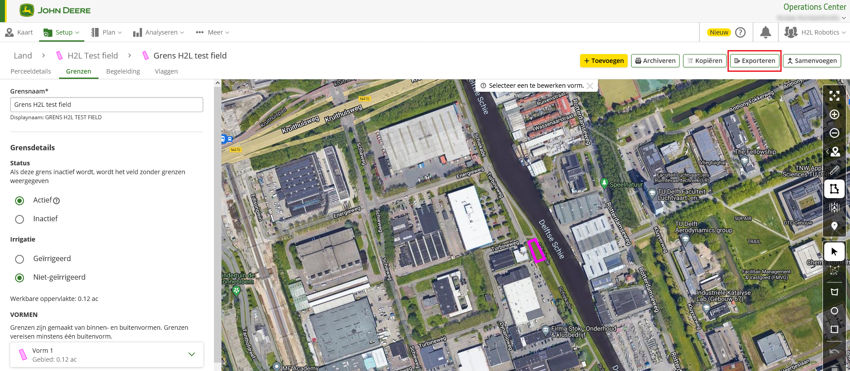Activate the pointer selection tool
The width and height of the screenshot is (850, 371).
click(834, 252)
